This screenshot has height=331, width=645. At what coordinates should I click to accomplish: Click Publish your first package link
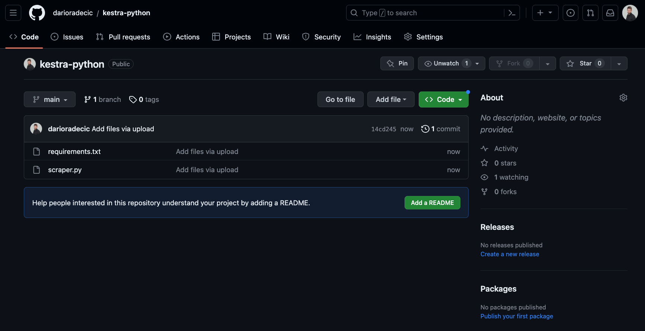[x=517, y=316]
